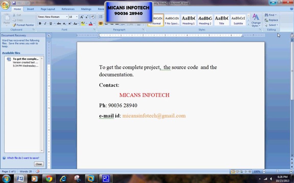Expand the Clipboard dialog launcher
294x183 pixels.
tap(34, 29)
